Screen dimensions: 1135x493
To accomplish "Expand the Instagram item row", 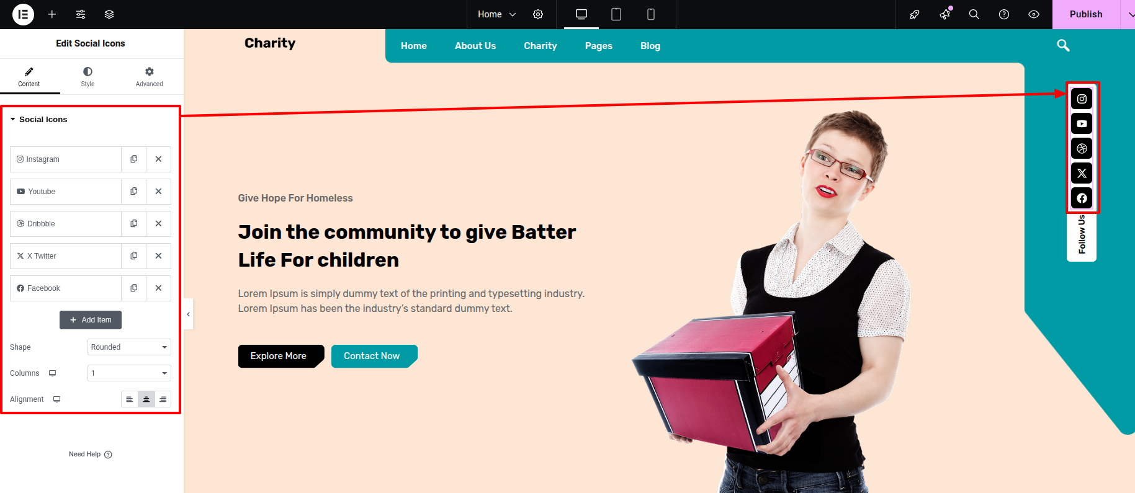I will tap(66, 159).
